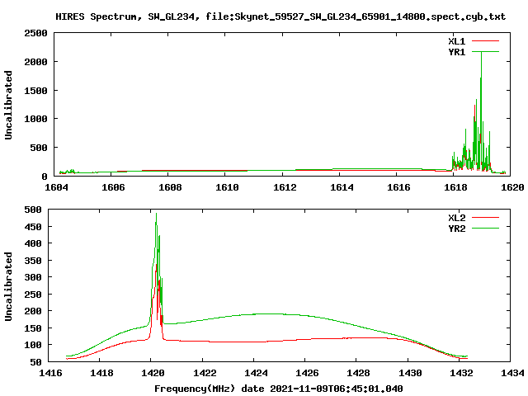Click the 1426 frequency tick label
This screenshot has width=528, height=396.
click(307, 373)
